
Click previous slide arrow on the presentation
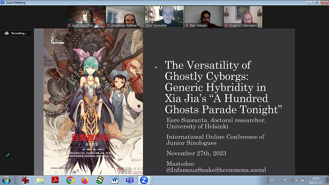[x=37, y=172]
